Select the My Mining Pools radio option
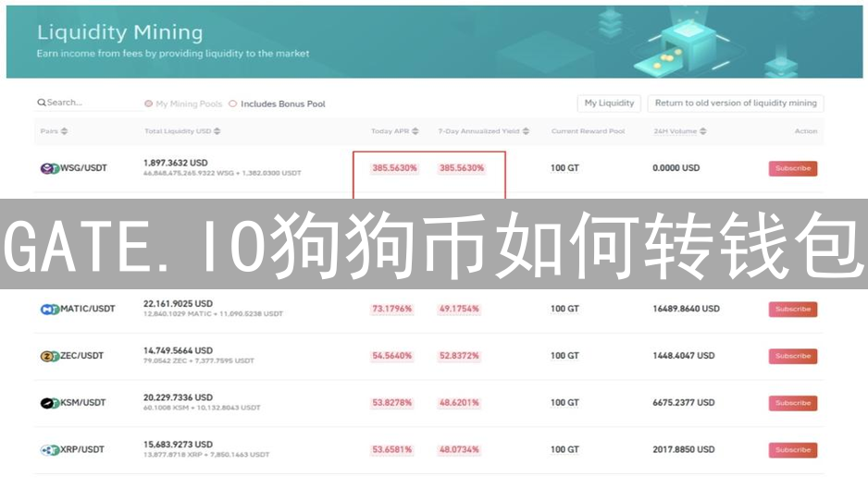The width and height of the screenshot is (868, 488). click(148, 104)
